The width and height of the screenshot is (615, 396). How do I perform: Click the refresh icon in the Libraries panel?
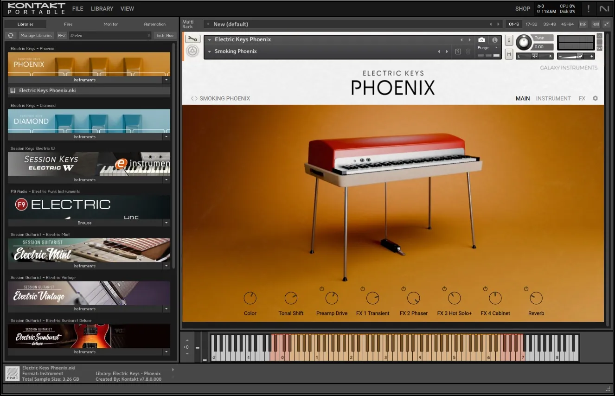(10, 35)
